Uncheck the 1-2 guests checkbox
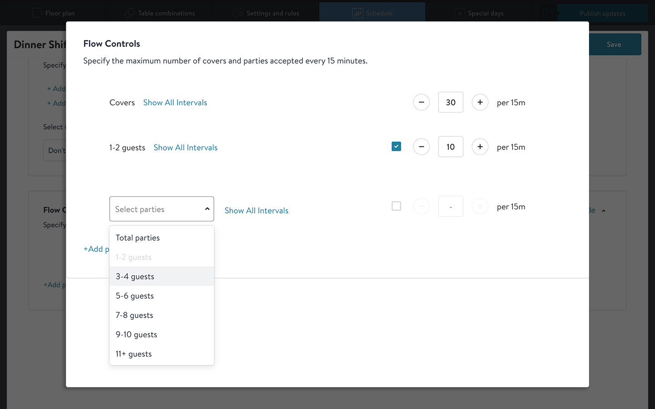Screen dimensions: 655x409 (396, 146)
